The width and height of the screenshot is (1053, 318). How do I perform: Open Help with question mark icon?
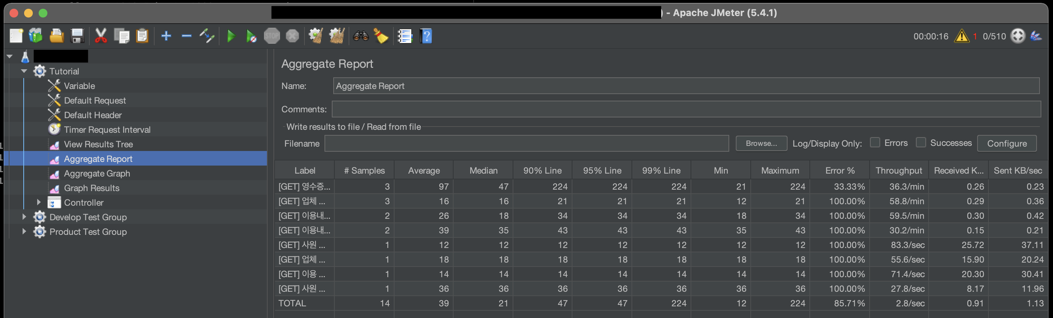(426, 36)
